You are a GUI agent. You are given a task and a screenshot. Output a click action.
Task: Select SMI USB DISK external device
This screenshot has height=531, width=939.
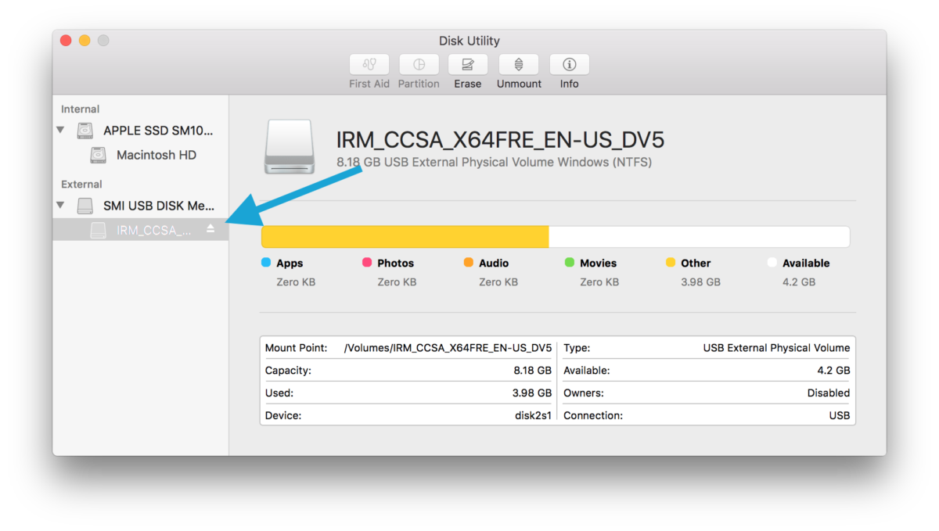tap(158, 206)
